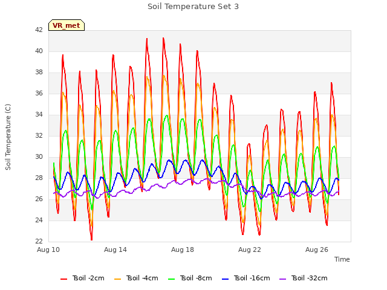Click the 38 y-axis tick label
The width and height of the screenshot is (387, 290).
coord(39,72)
